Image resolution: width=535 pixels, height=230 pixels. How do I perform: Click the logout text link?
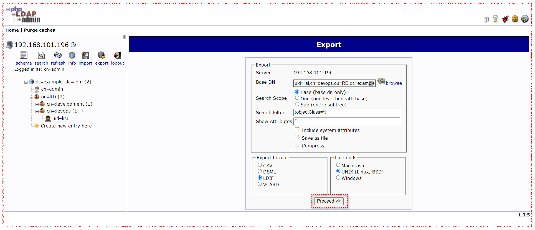click(118, 63)
